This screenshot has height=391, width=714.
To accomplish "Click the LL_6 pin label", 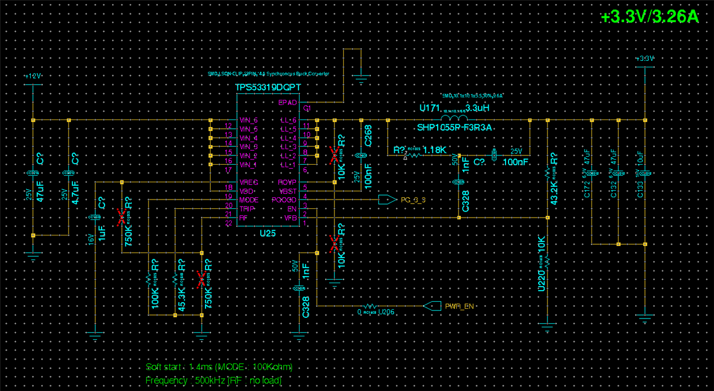I will point(289,120).
